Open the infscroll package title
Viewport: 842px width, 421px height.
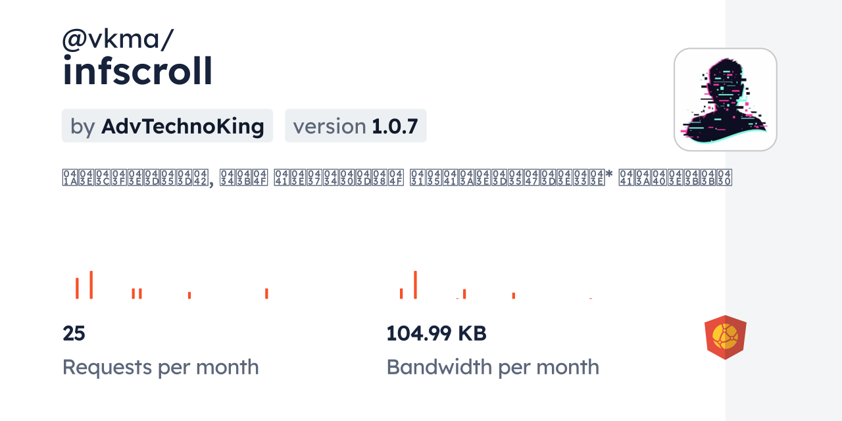[x=137, y=71]
